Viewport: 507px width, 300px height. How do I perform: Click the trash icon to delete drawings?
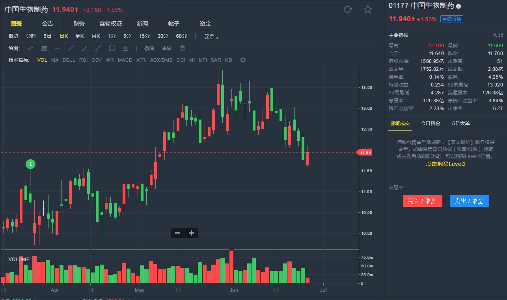183,48
